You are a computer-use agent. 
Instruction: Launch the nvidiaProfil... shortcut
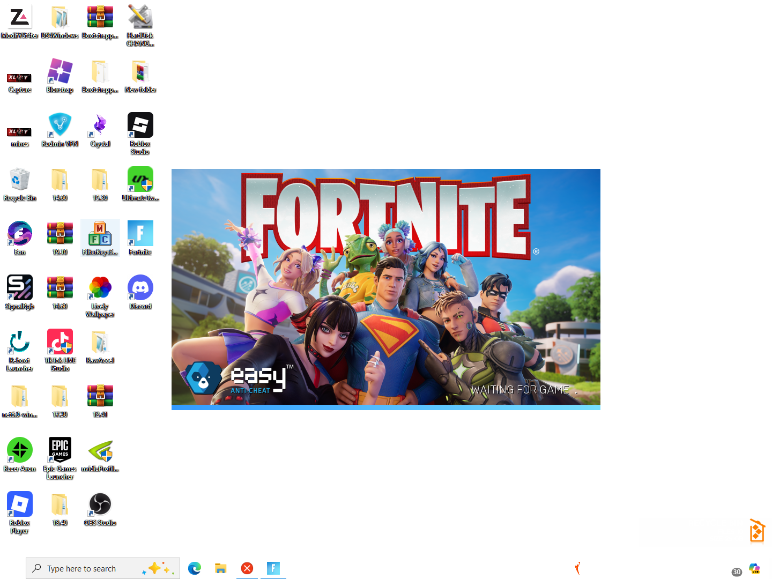click(100, 455)
